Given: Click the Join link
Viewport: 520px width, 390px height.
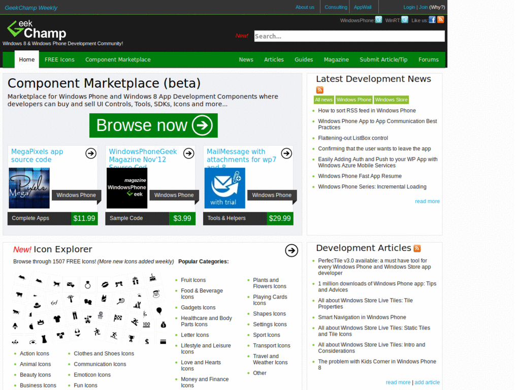Looking at the screenshot, I should [x=423, y=7].
